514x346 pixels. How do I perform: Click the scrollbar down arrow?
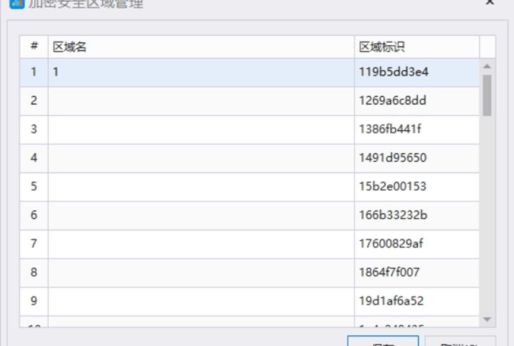pos(487,319)
